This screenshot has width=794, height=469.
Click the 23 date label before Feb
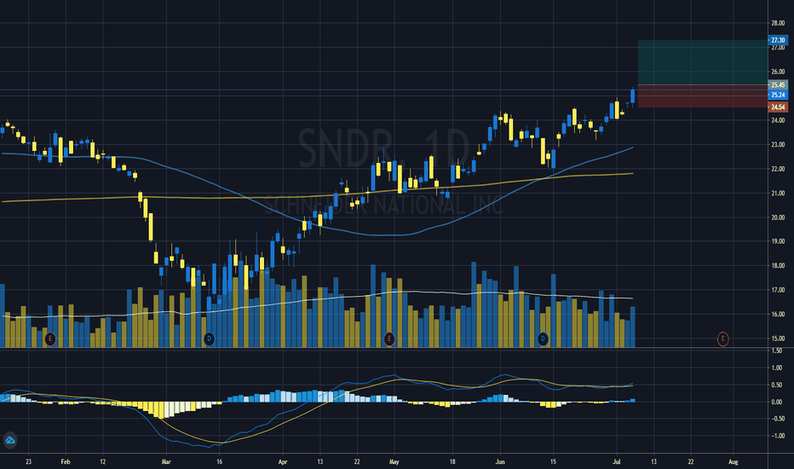(x=28, y=462)
